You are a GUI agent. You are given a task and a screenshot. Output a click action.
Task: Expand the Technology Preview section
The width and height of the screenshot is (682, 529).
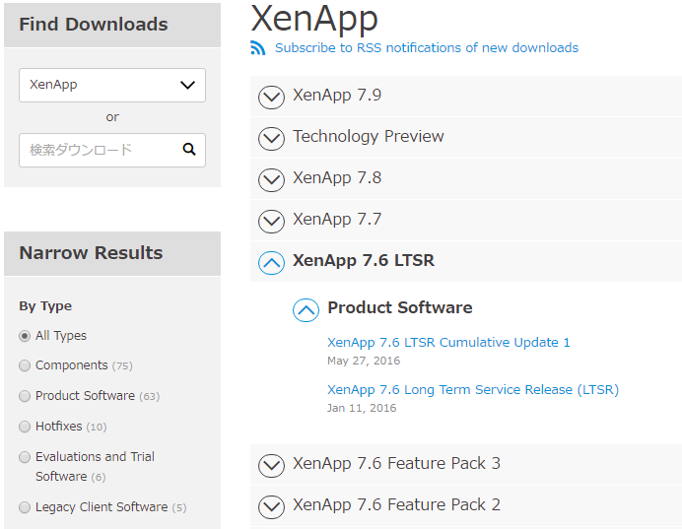pos(271,138)
